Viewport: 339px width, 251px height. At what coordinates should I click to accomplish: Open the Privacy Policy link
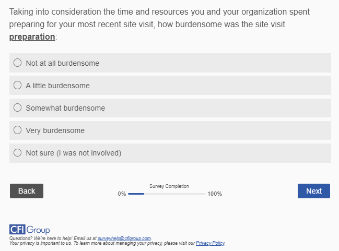click(210, 243)
